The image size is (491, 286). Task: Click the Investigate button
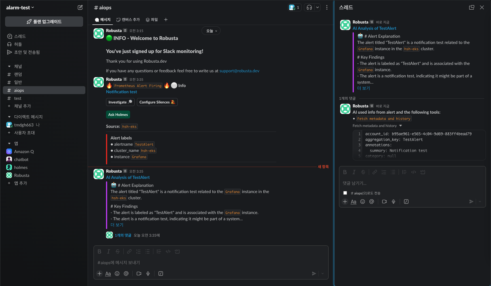click(120, 102)
